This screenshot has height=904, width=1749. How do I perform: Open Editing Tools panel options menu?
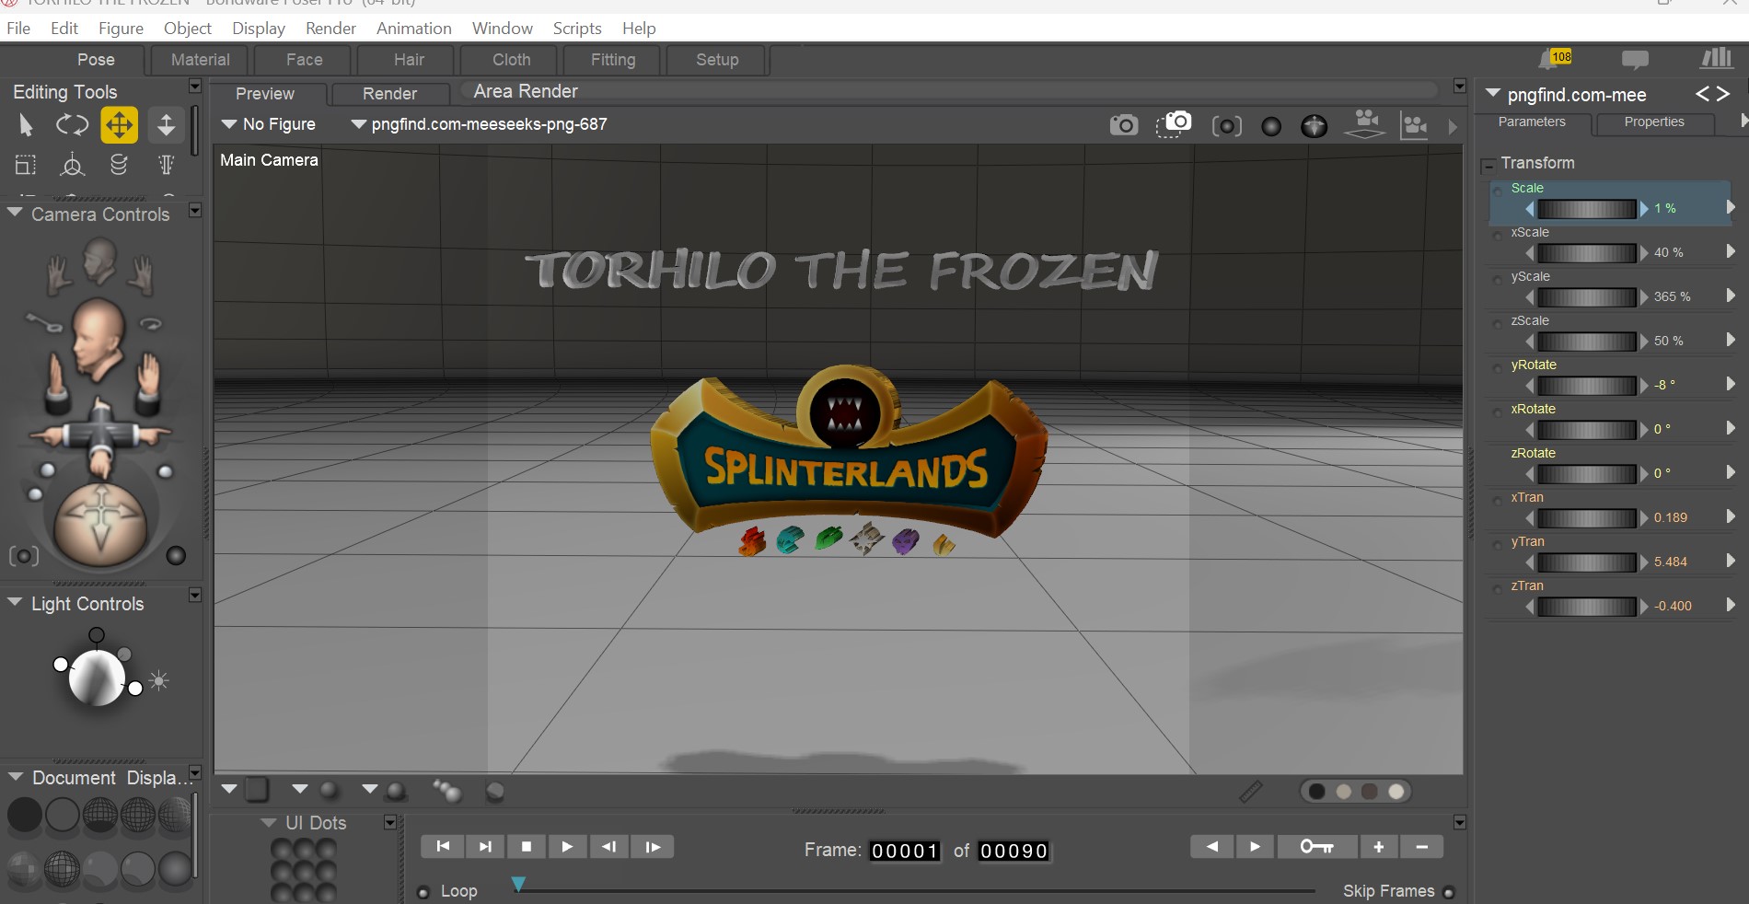(x=194, y=86)
